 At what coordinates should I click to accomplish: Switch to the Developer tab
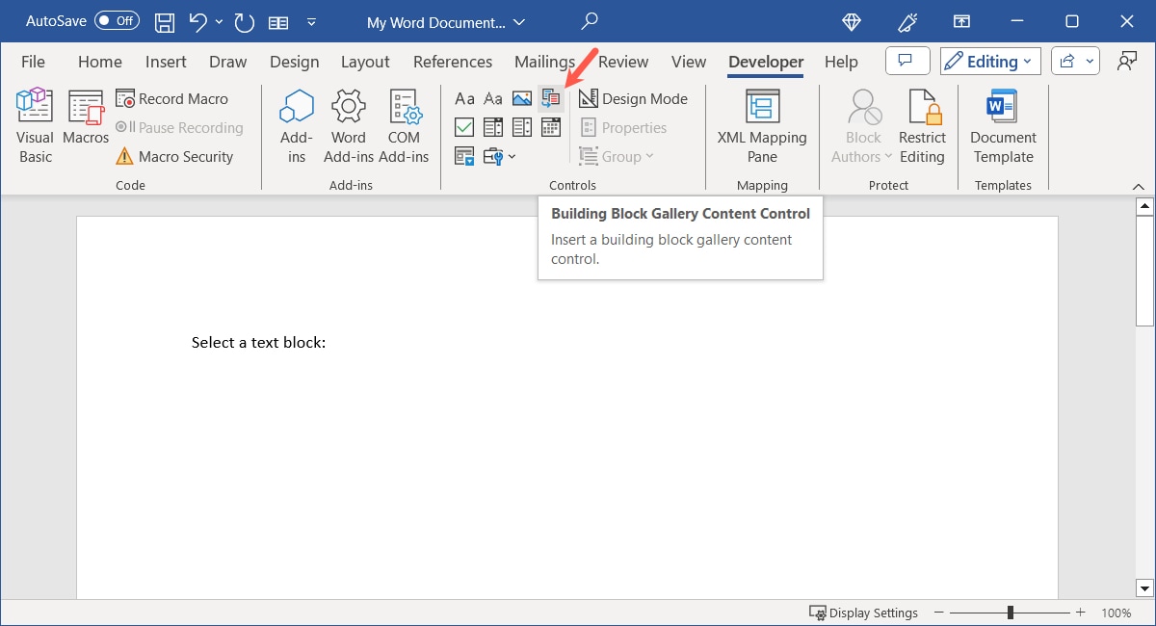764,61
